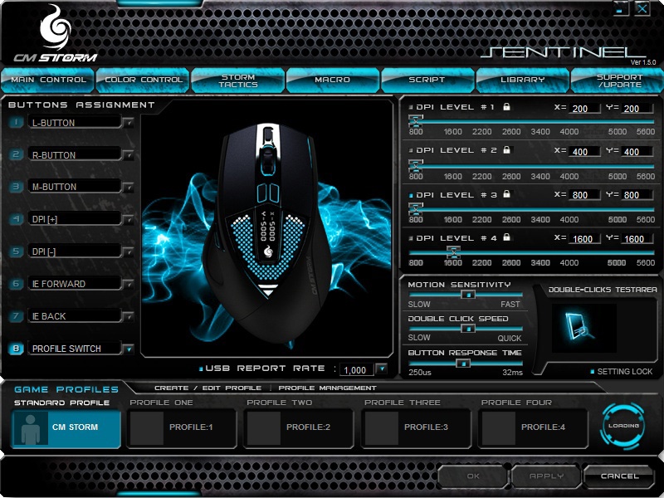
Task: Click the USB Report Rate value field
Action: click(357, 369)
